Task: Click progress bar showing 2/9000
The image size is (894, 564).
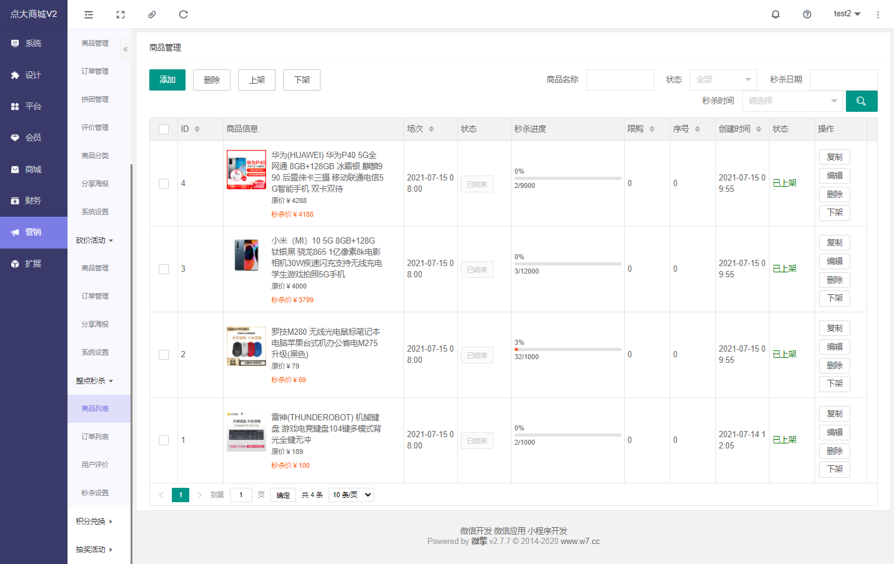Action: (x=568, y=179)
